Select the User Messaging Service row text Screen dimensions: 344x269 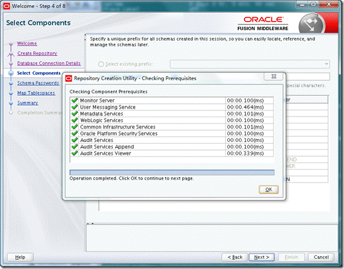pyautogui.click(x=107, y=107)
